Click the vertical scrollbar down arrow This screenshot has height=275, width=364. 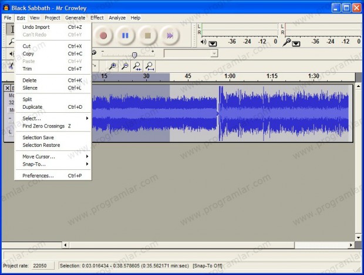(359, 237)
